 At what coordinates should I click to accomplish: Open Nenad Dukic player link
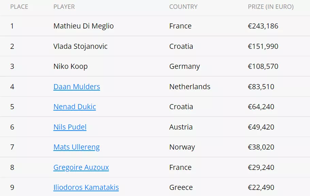[x=75, y=107]
